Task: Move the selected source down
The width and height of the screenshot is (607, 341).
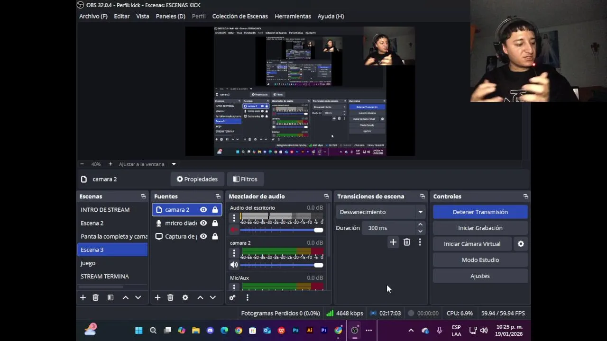Action: point(213,297)
